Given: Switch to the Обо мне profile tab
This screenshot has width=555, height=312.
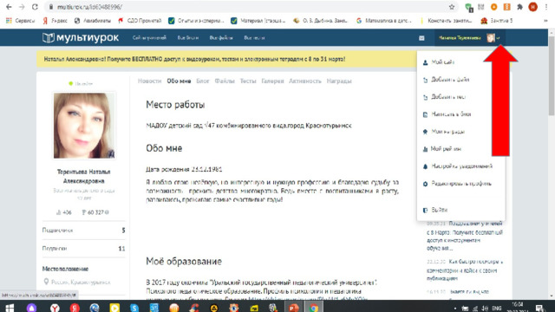Looking at the screenshot, I should (x=179, y=81).
